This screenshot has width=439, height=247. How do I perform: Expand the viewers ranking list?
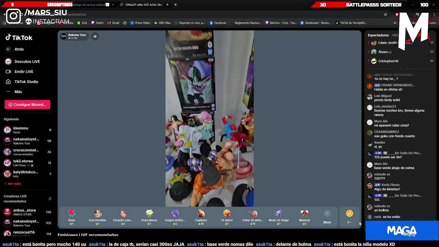(x=400, y=69)
